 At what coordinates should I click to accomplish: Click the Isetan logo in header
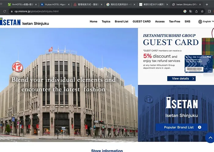[x=10, y=22]
